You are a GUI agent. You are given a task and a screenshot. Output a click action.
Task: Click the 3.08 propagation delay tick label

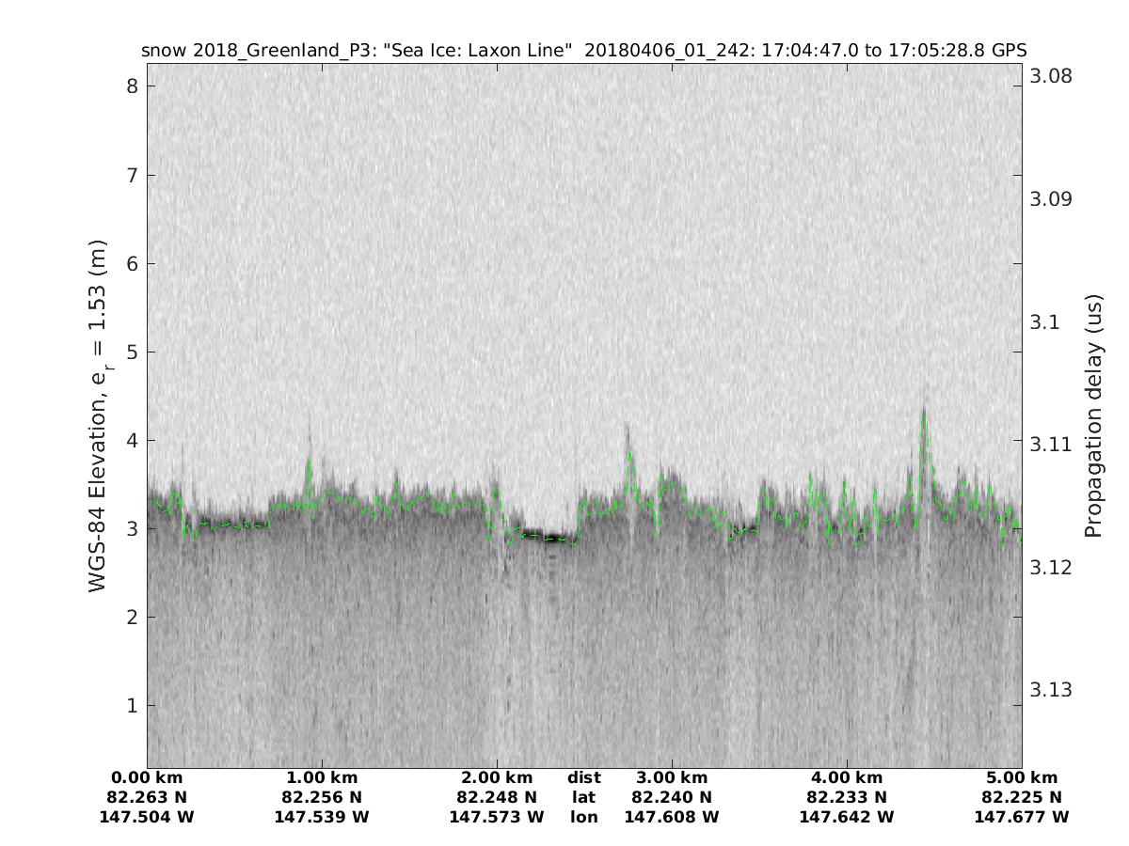coord(1050,76)
